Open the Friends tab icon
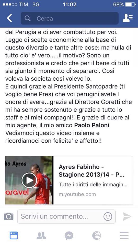Image resolution: width=138 pixels, height=245 pixels. (x=41, y=236)
